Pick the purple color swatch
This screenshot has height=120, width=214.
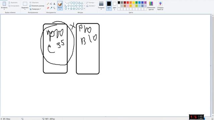click(x=145, y=3)
